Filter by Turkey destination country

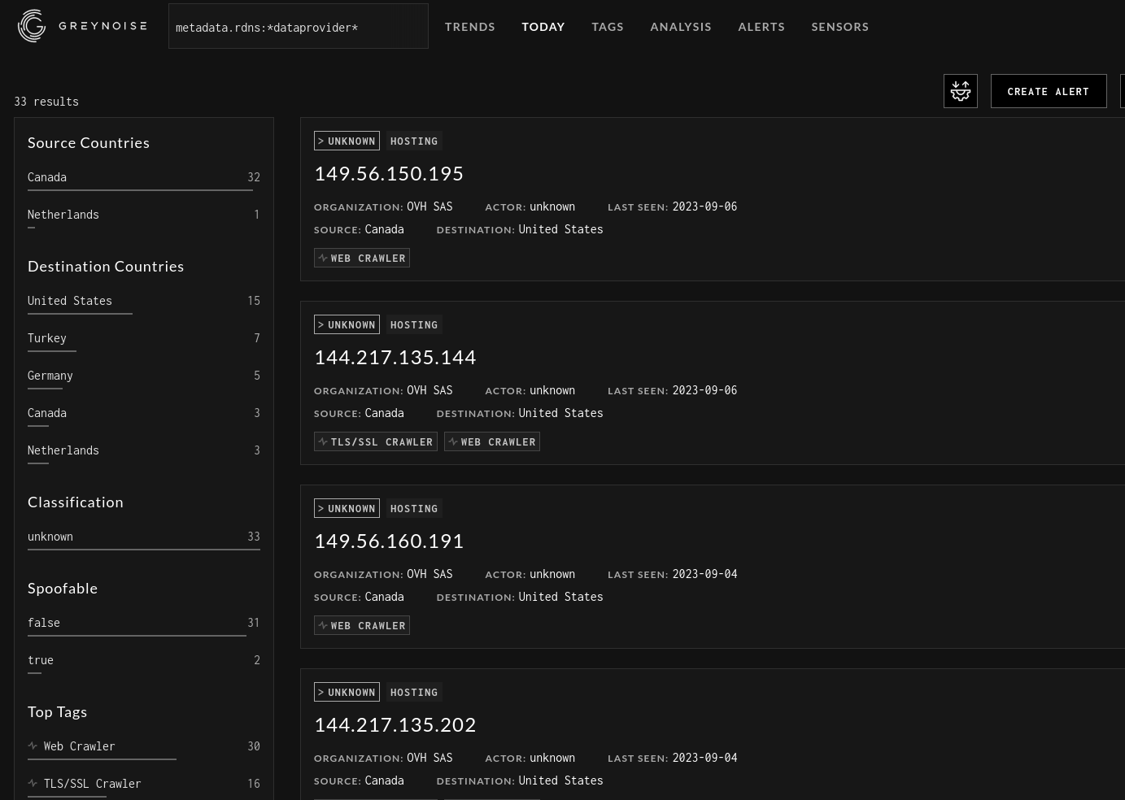coord(47,337)
